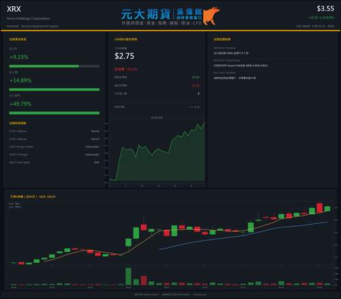
Task: Click the +9.23% three-day return value
Action: click(x=19, y=57)
